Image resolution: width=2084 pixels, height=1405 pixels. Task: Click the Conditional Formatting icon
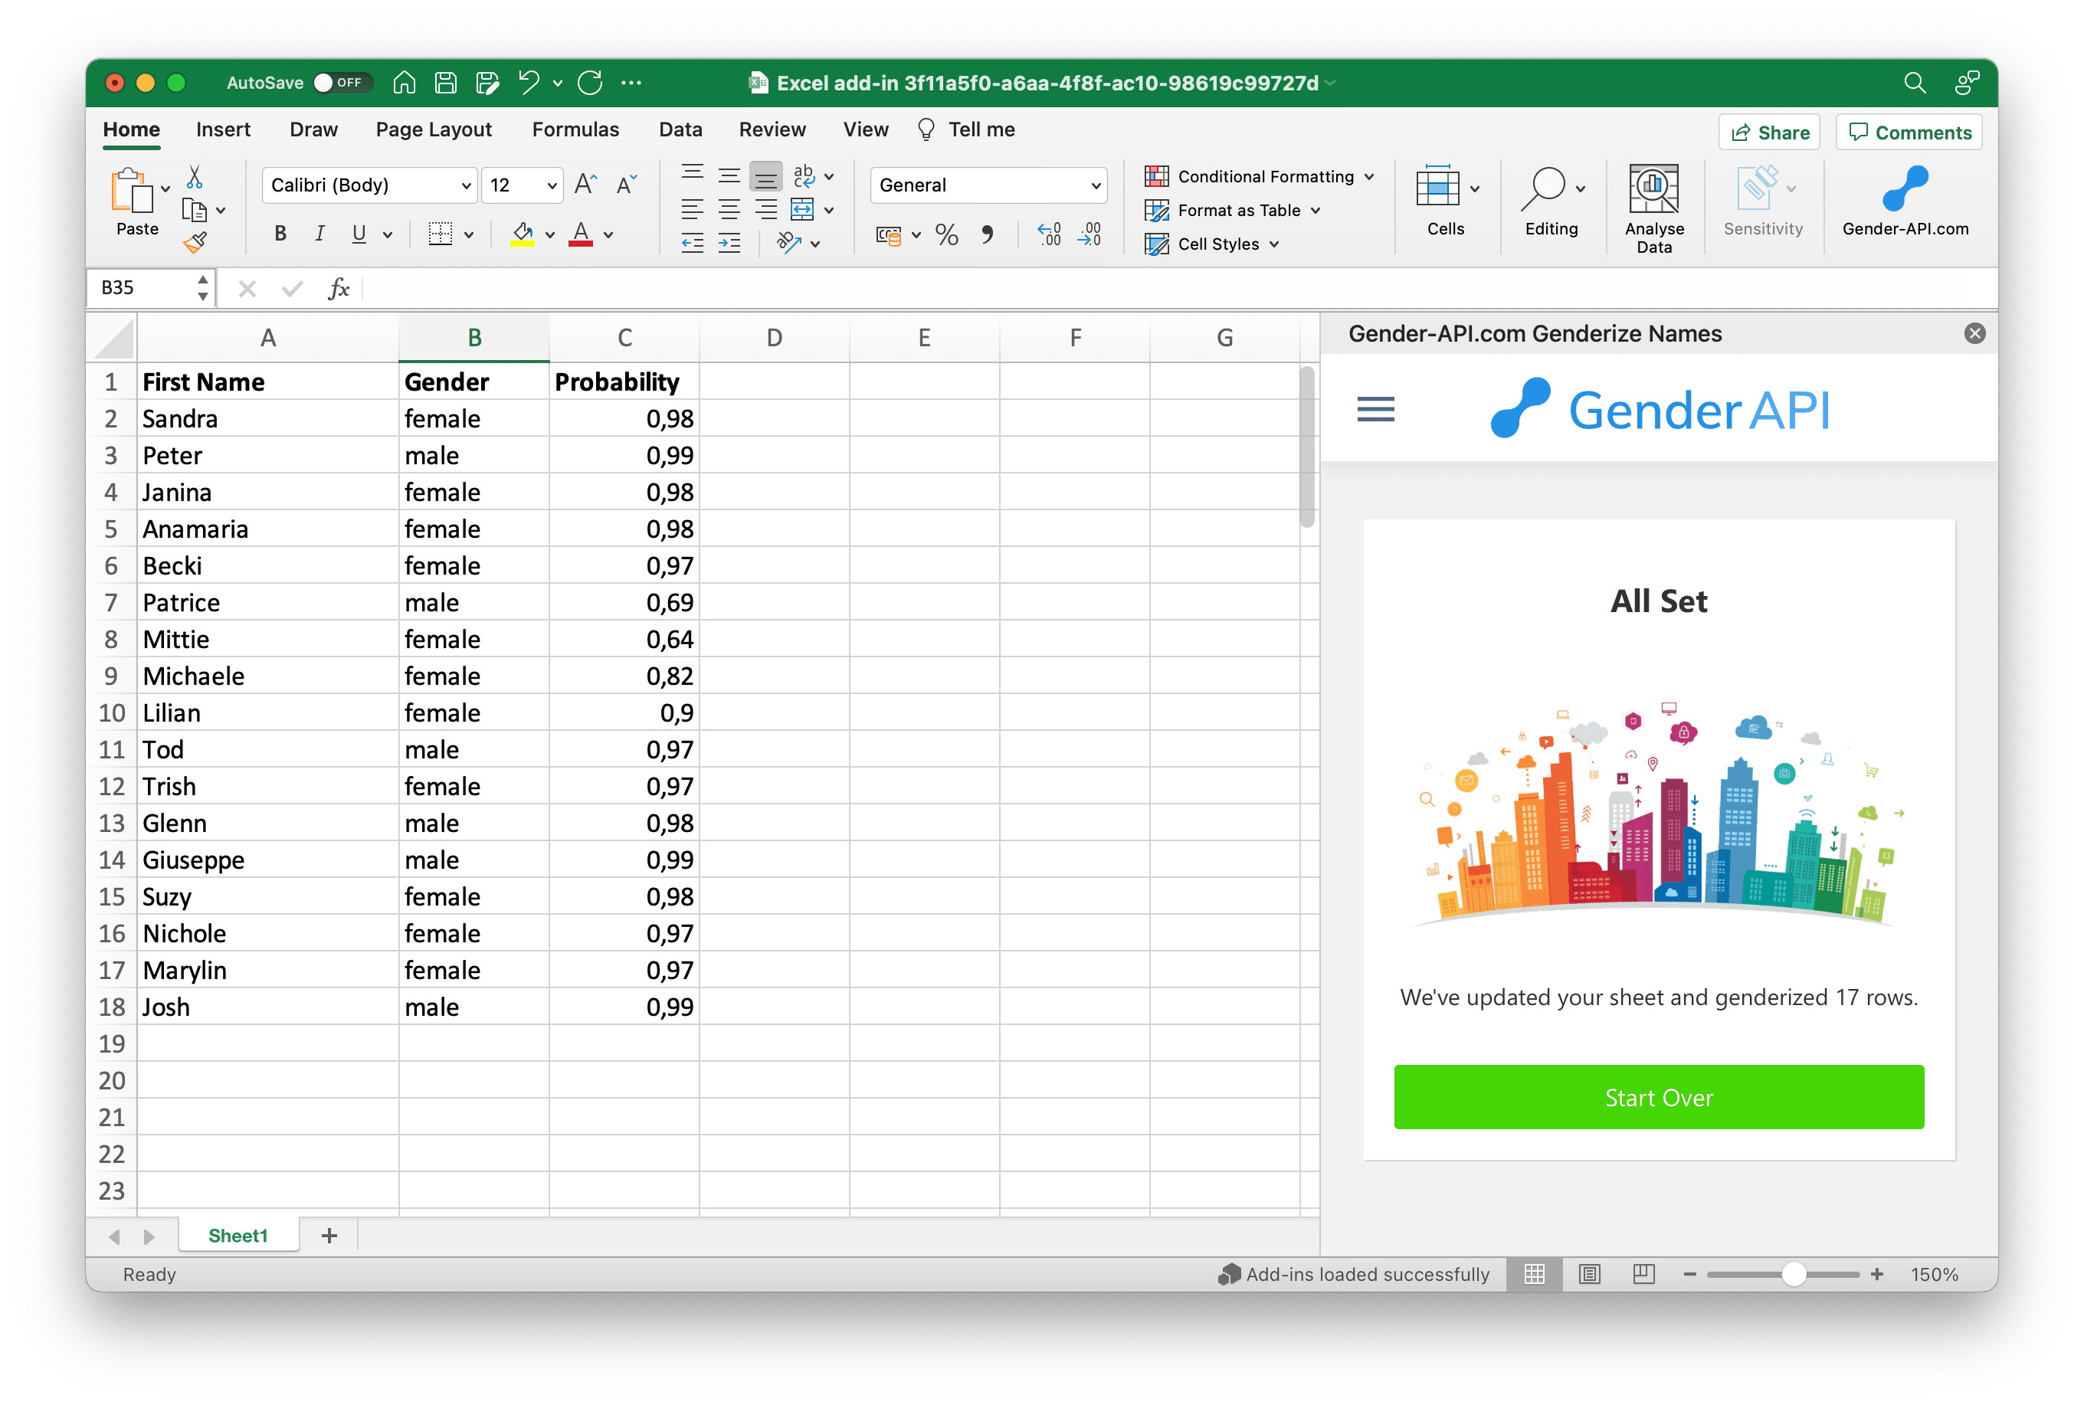click(1155, 175)
